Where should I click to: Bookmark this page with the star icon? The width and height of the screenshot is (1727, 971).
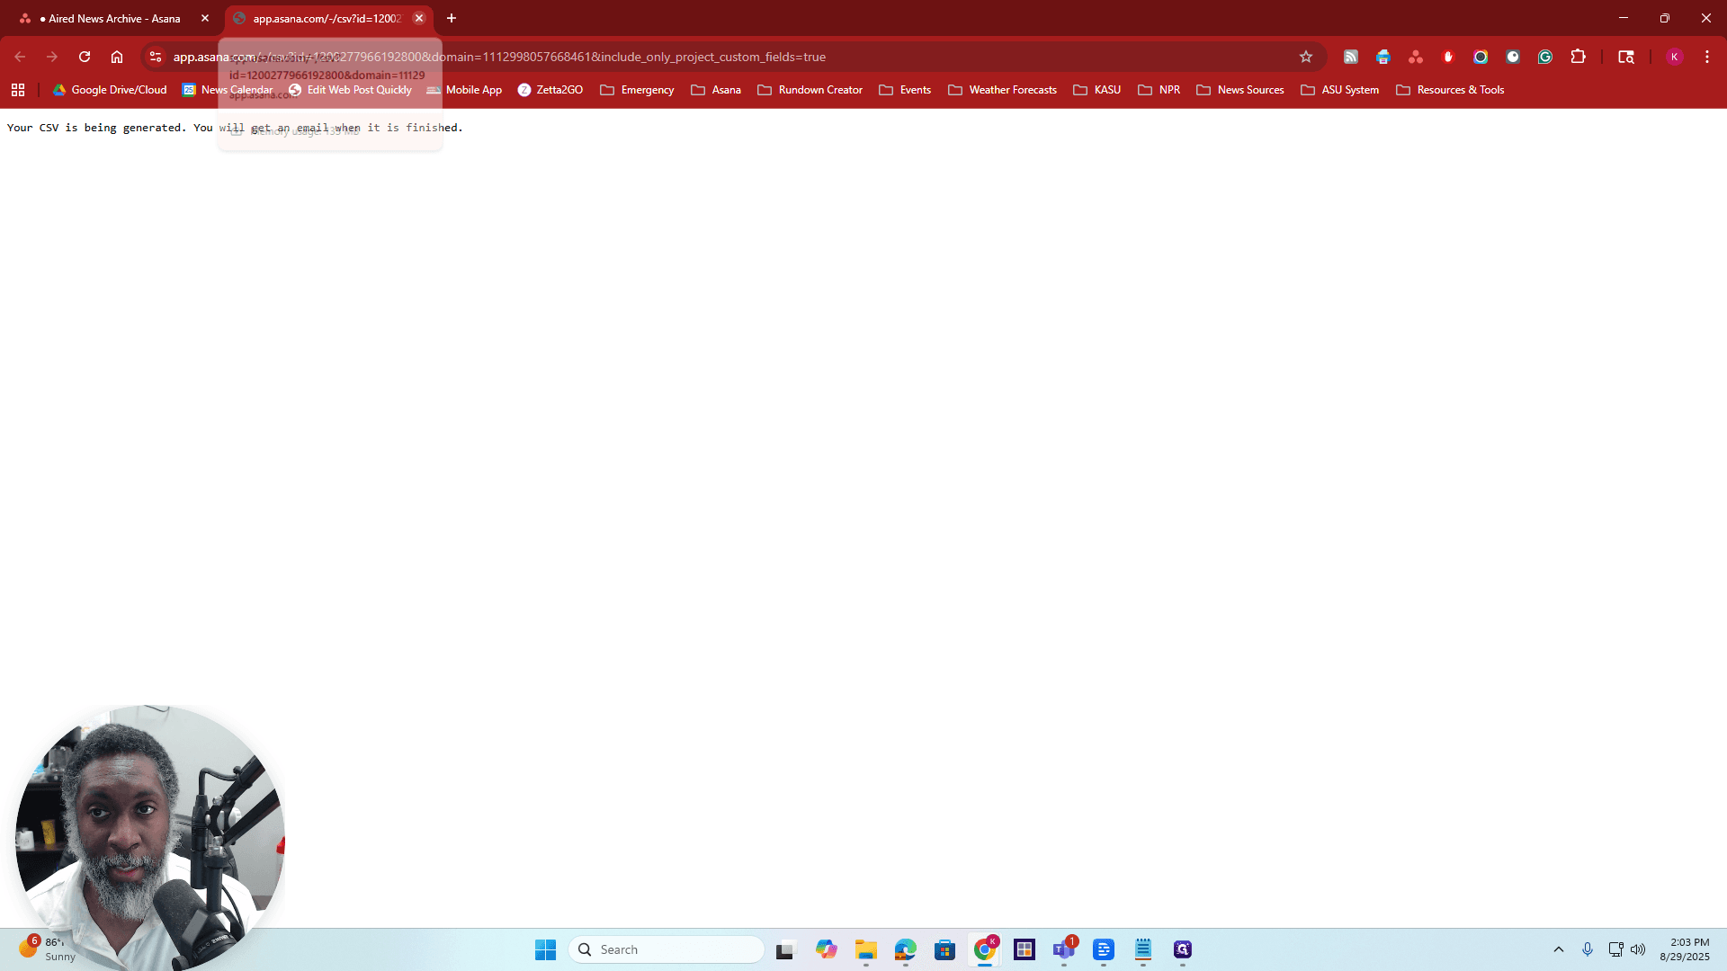tap(1306, 57)
